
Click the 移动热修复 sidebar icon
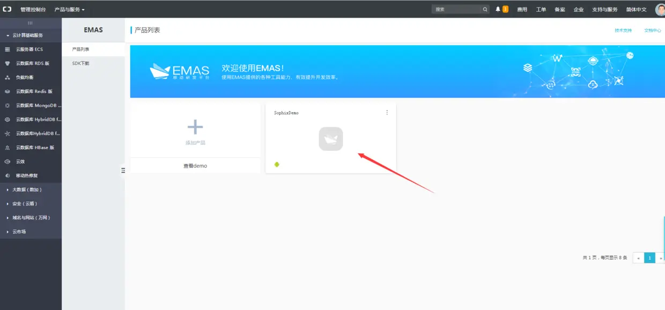point(8,175)
